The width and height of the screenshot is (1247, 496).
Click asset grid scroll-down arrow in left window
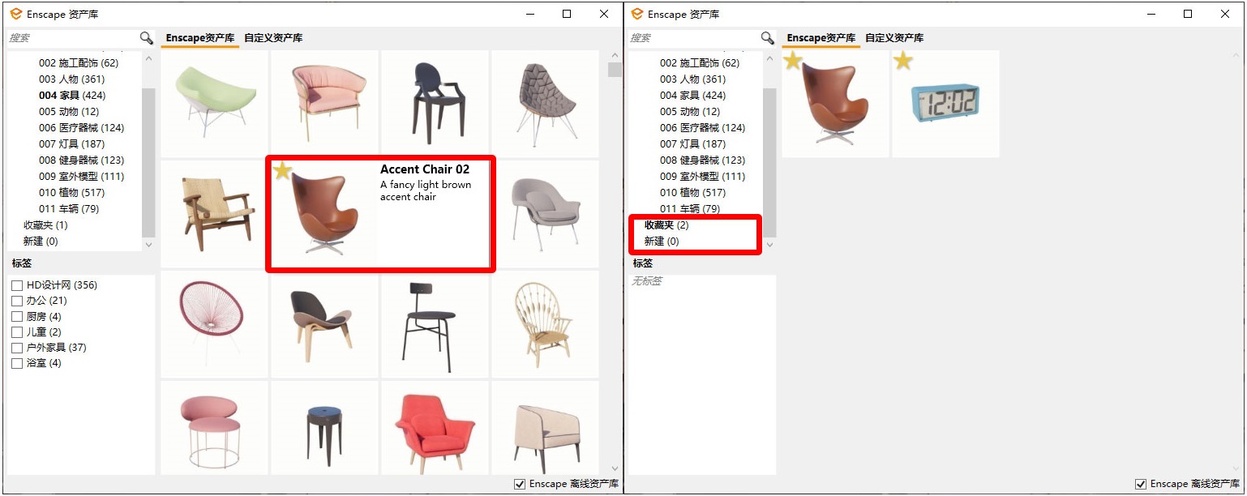coord(615,468)
